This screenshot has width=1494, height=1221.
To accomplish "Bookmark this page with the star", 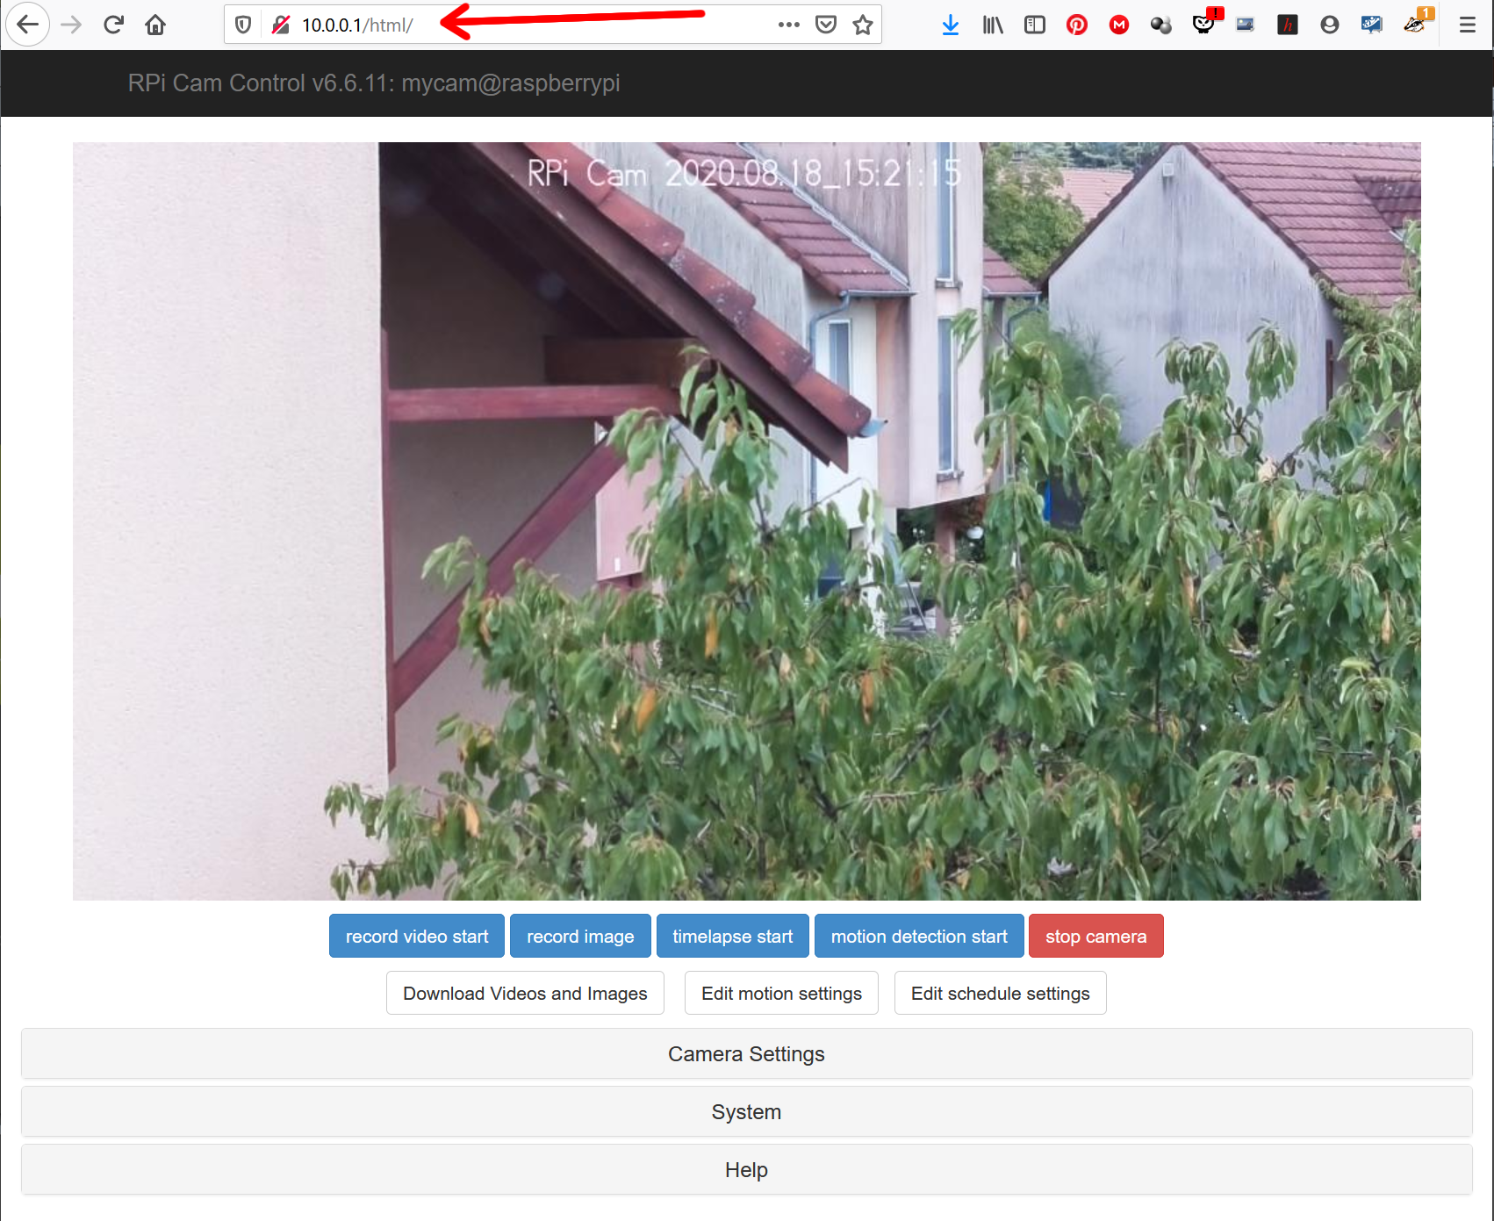I will pos(863,25).
